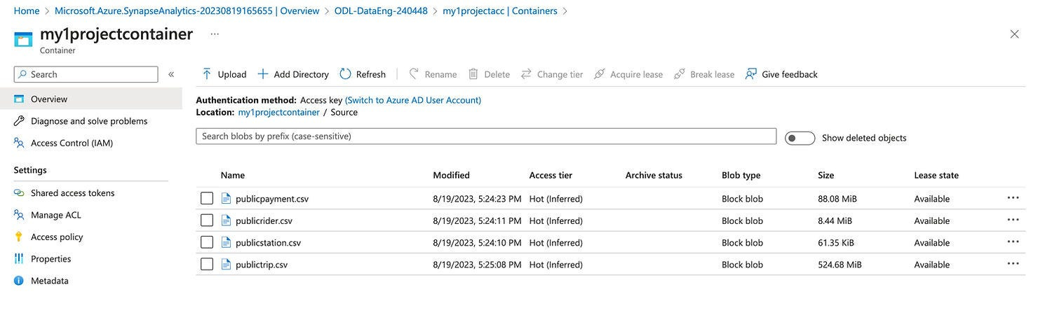Navigate to Home breadcrumb

(x=27, y=10)
